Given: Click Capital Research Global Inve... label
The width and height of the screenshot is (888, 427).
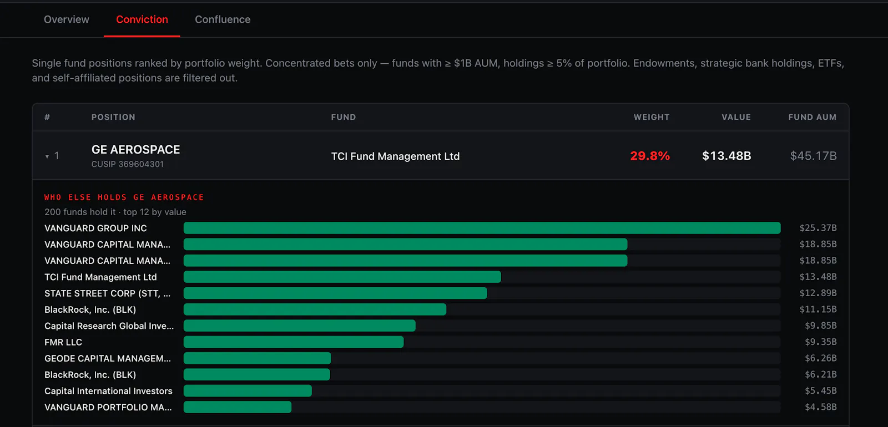Looking at the screenshot, I should (x=109, y=326).
